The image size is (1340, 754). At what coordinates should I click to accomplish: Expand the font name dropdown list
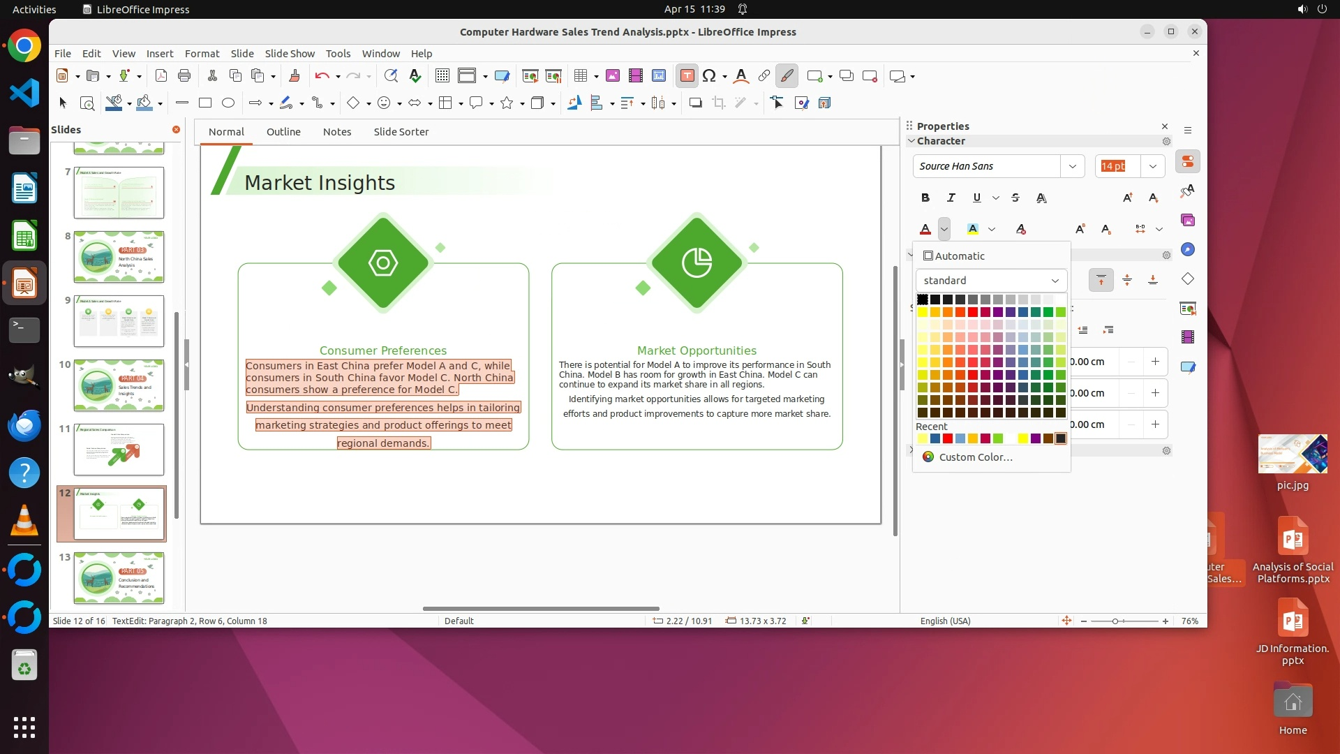point(1072,166)
